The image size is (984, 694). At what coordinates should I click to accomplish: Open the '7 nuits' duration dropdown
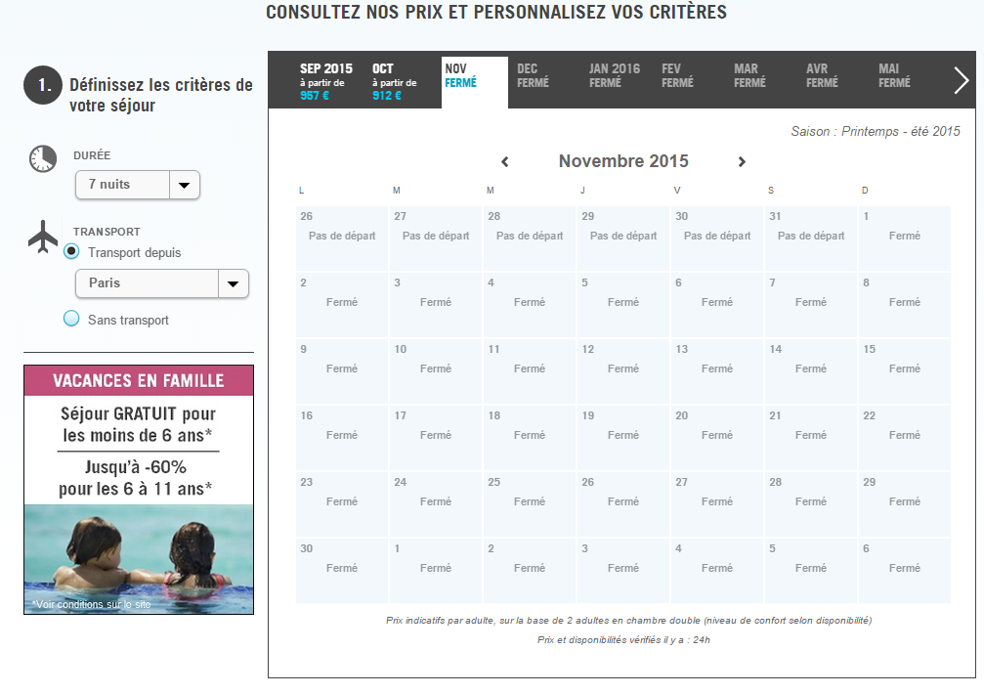(x=138, y=185)
